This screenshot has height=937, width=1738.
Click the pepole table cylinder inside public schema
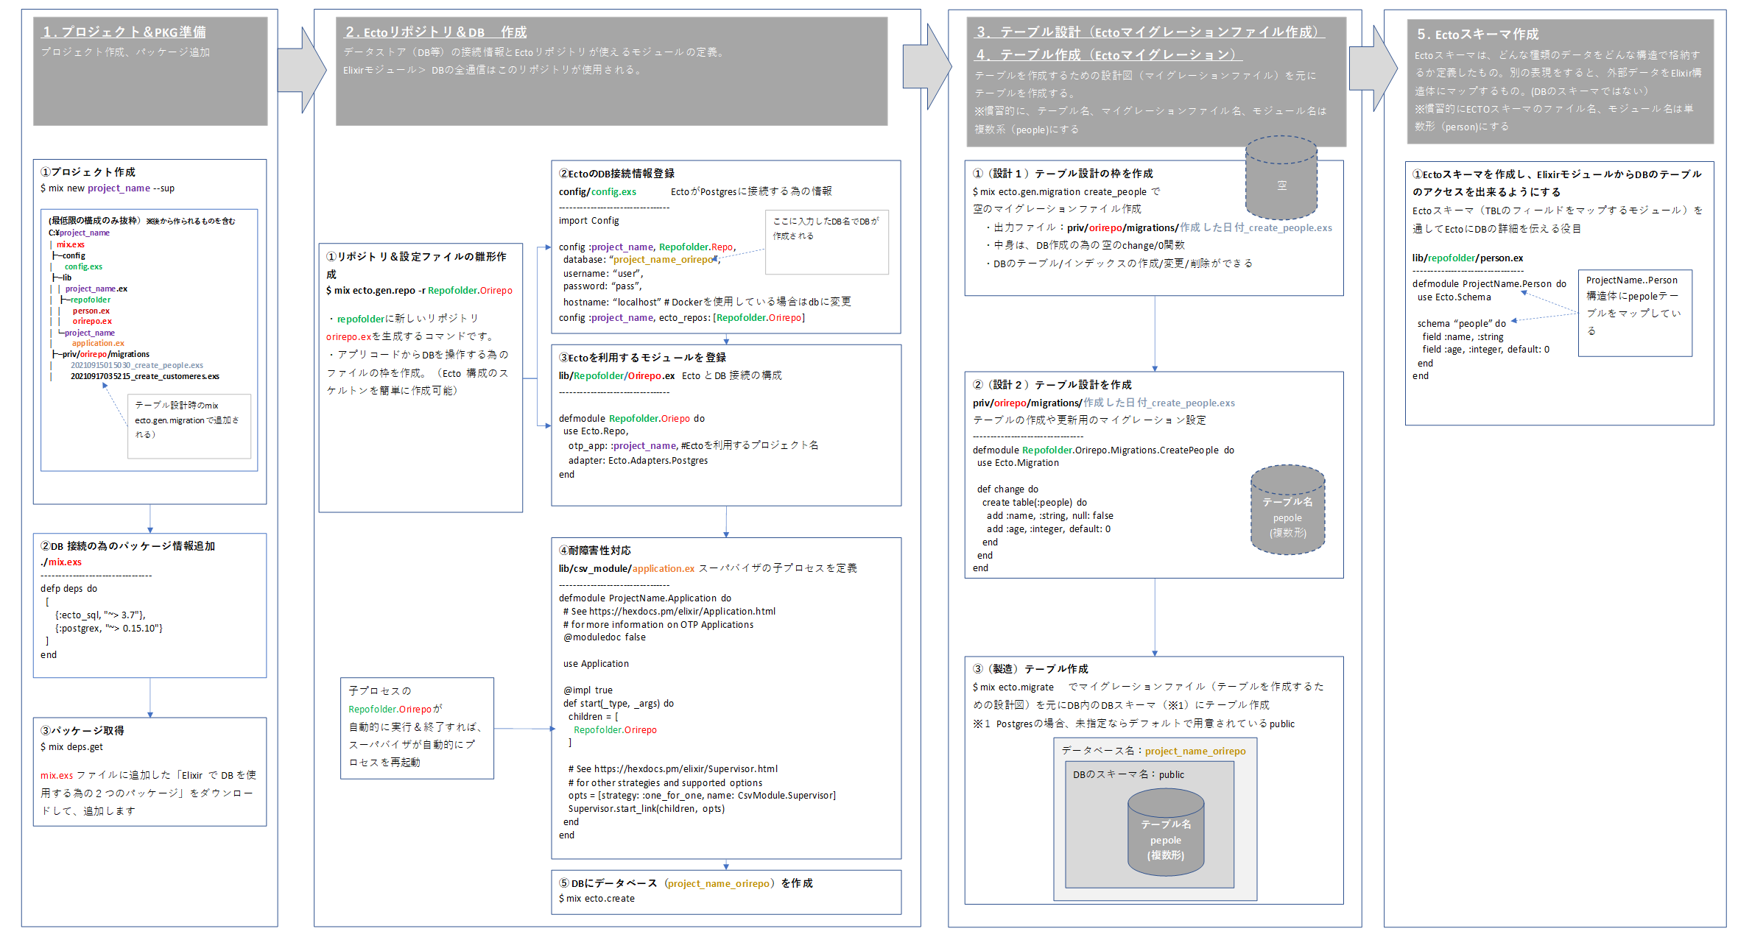[1165, 833]
